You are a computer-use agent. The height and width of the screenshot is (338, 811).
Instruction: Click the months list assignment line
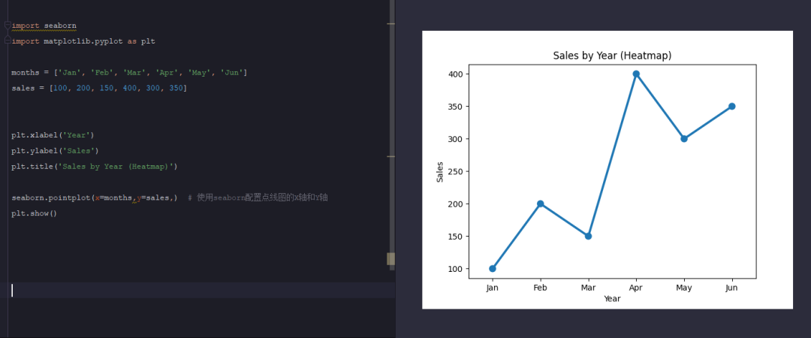tap(128, 72)
